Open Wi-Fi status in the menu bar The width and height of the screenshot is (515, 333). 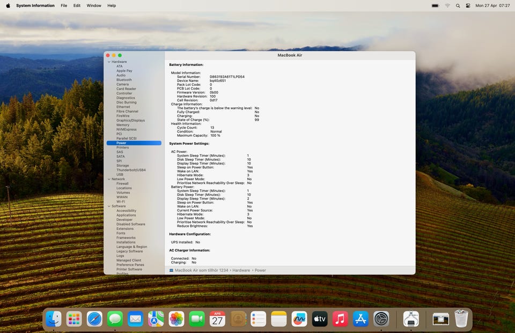pyautogui.click(x=447, y=5)
